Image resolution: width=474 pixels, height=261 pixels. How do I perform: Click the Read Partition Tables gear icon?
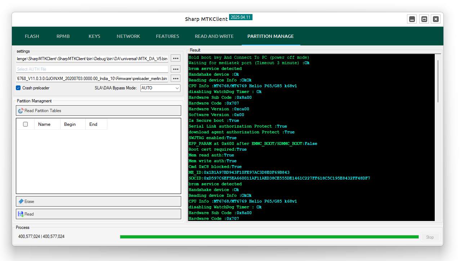(21, 111)
